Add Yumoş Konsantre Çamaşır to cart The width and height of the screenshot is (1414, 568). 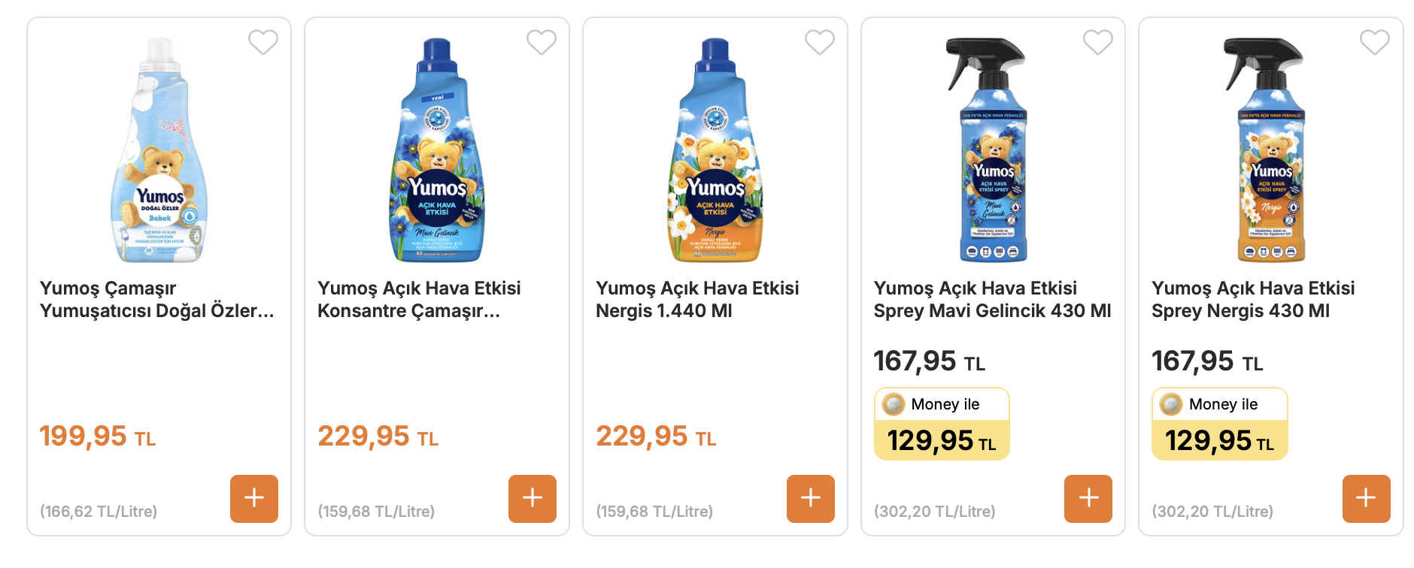pos(533,498)
